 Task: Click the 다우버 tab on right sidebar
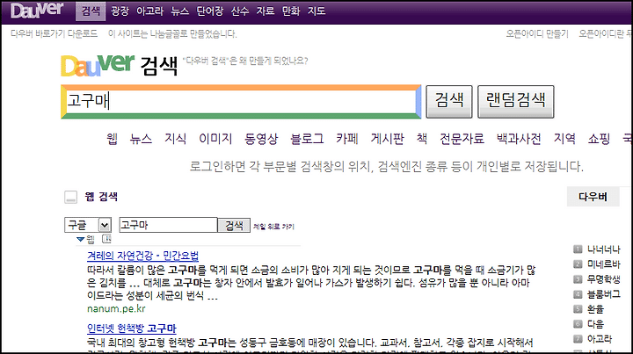click(593, 197)
